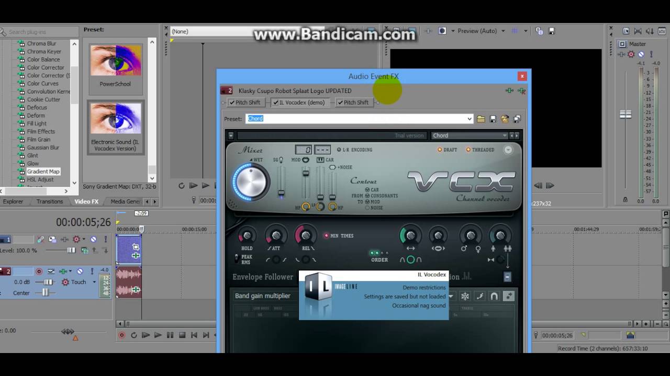Open the Preset Chord dropdown
670x376 pixels.
tap(470, 119)
